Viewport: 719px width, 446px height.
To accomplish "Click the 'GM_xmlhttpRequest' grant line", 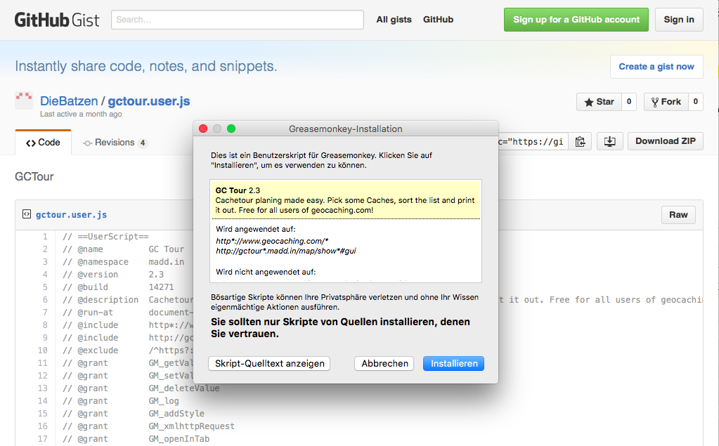I will click(148, 426).
